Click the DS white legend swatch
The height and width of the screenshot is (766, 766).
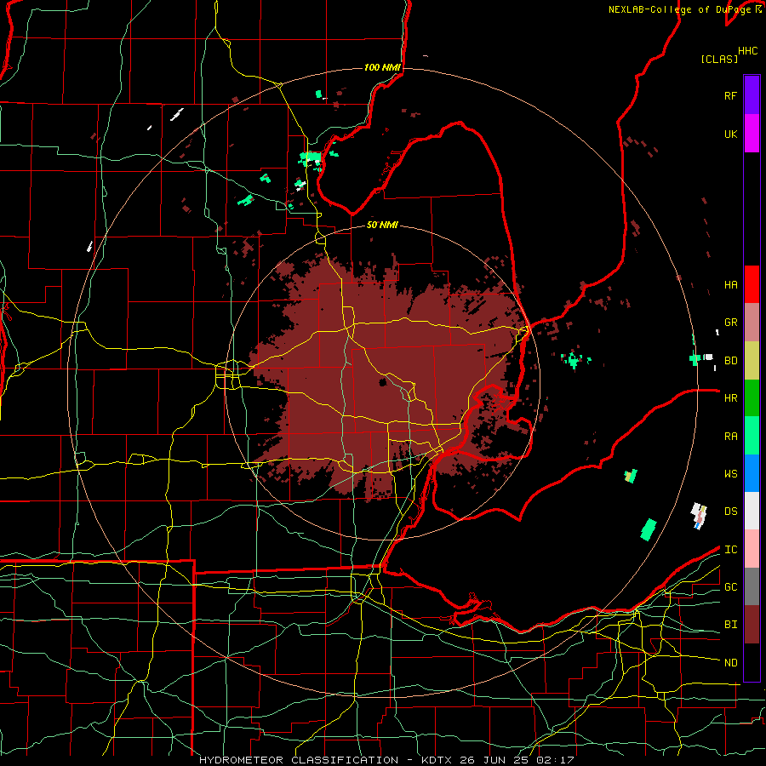(x=752, y=511)
